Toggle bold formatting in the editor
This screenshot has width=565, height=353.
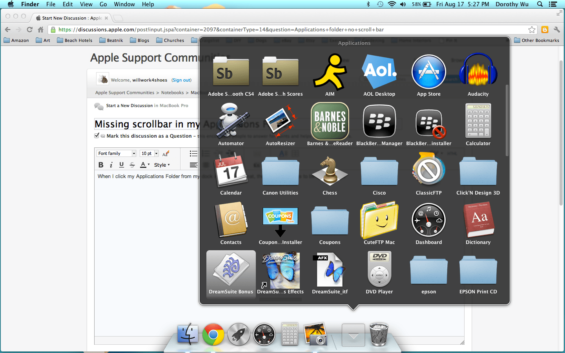(x=101, y=165)
